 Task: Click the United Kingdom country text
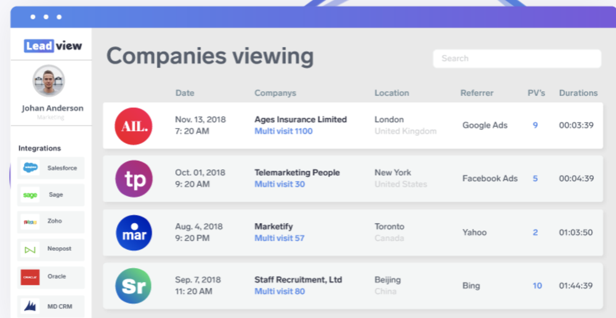tap(405, 131)
